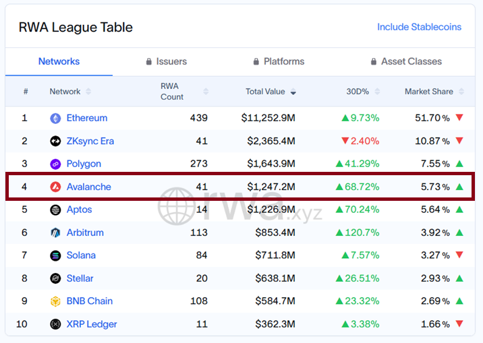This screenshot has height=343, width=483.
Task: Click the 7.55% market share value
Action: 435,164
